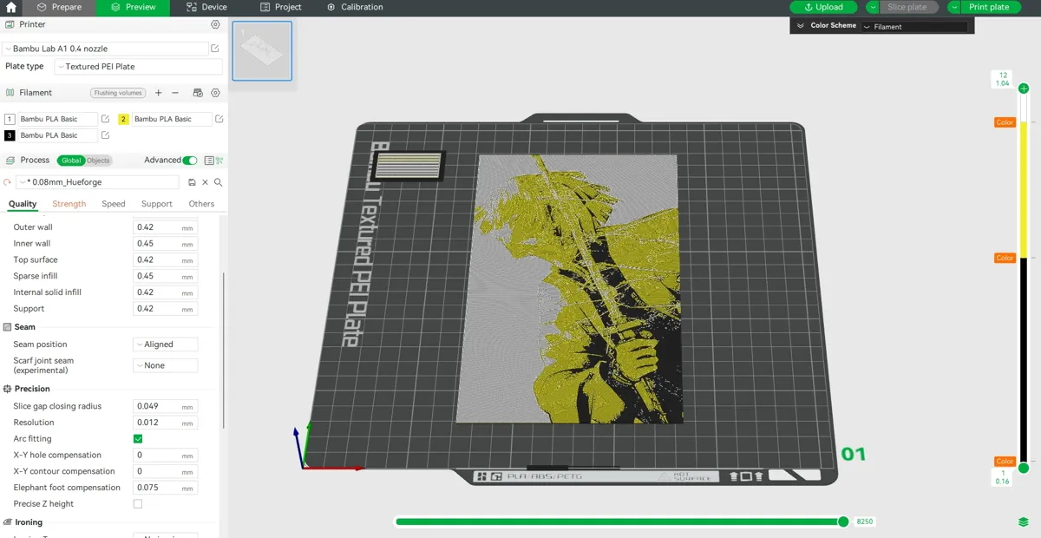Expand the Slice plate options arrow
The height and width of the screenshot is (538, 1041).
pos(873,7)
